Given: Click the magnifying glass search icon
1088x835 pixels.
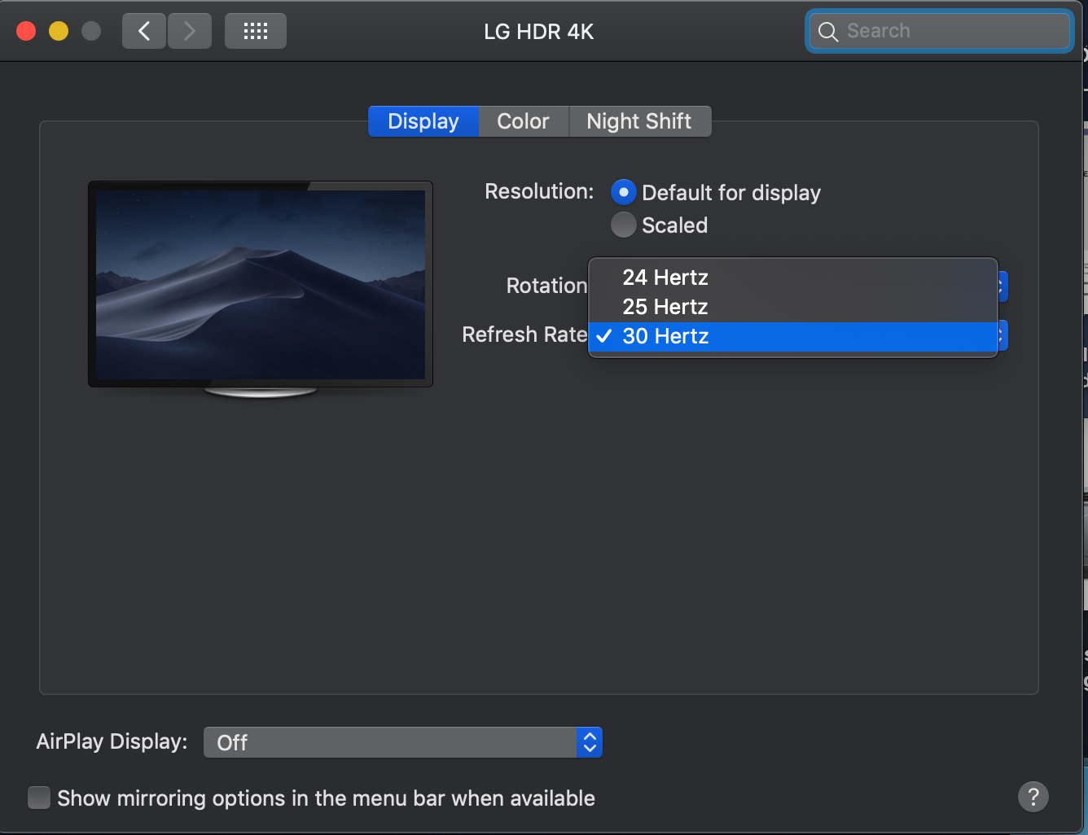Looking at the screenshot, I should click(828, 32).
